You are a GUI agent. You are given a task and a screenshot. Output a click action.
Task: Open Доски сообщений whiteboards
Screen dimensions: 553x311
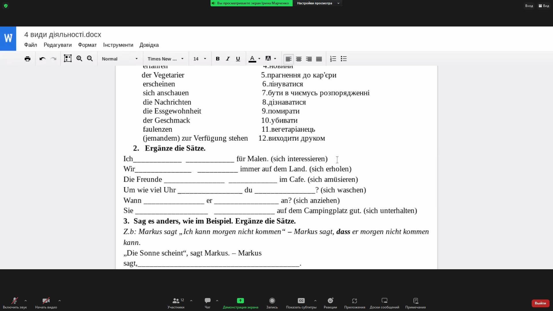click(x=385, y=303)
